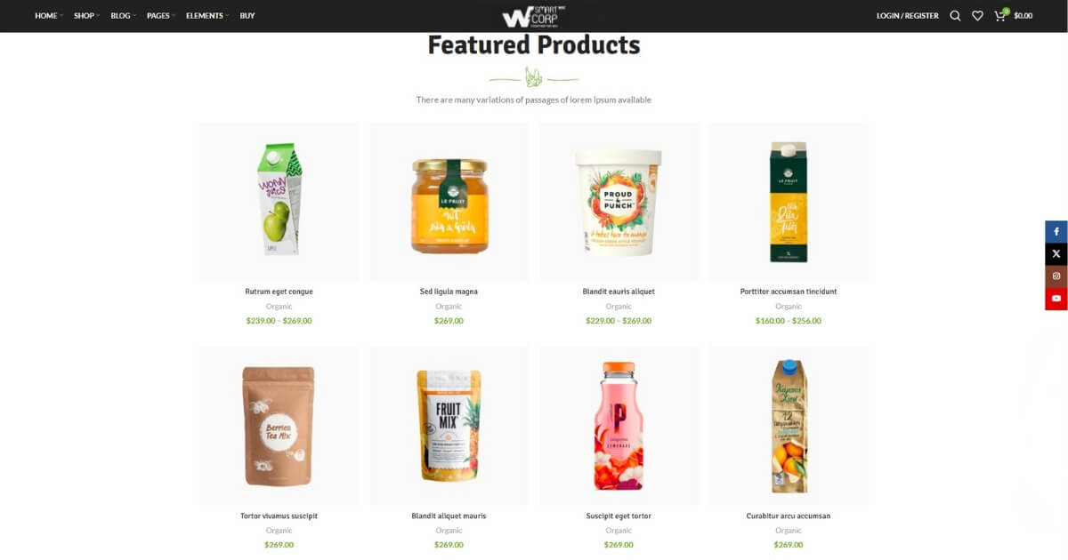
Task: Open the Elements menu
Action: tap(207, 16)
